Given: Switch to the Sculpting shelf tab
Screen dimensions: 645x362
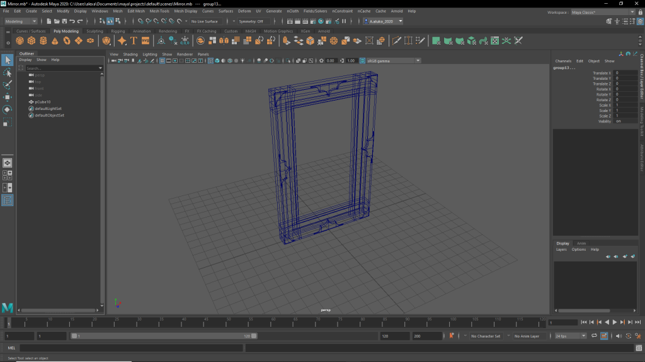Looking at the screenshot, I should point(94,31).
